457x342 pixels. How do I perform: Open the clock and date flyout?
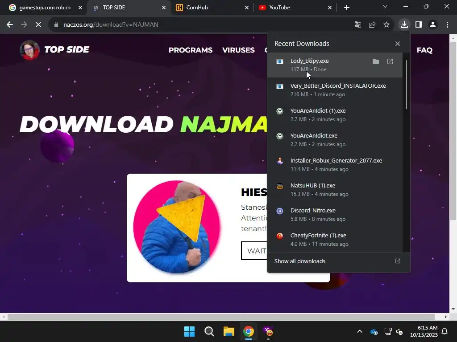(x=424, y=331)
